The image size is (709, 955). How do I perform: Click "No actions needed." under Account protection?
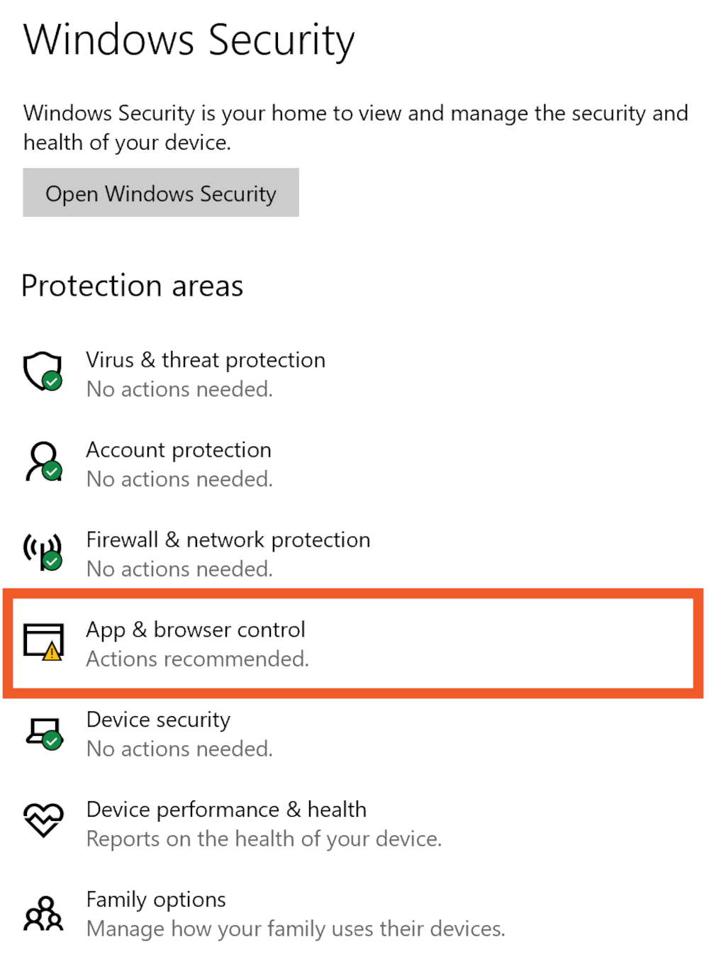pos(179,480)
